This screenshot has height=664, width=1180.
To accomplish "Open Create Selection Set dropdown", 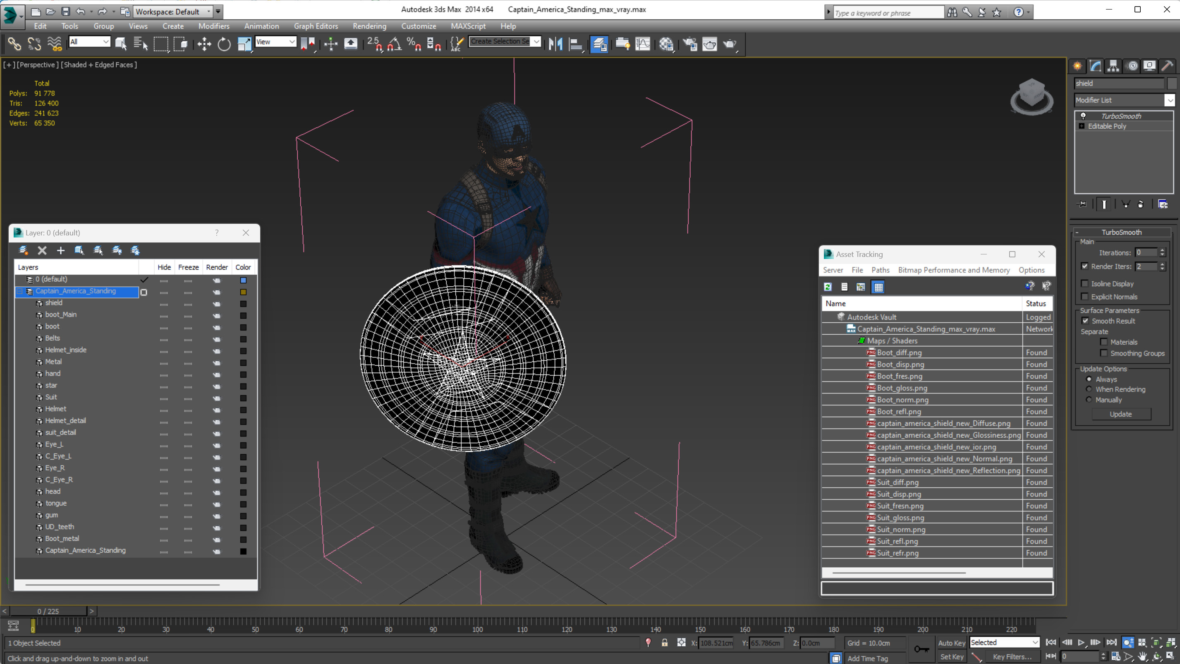I will point(536,41).
